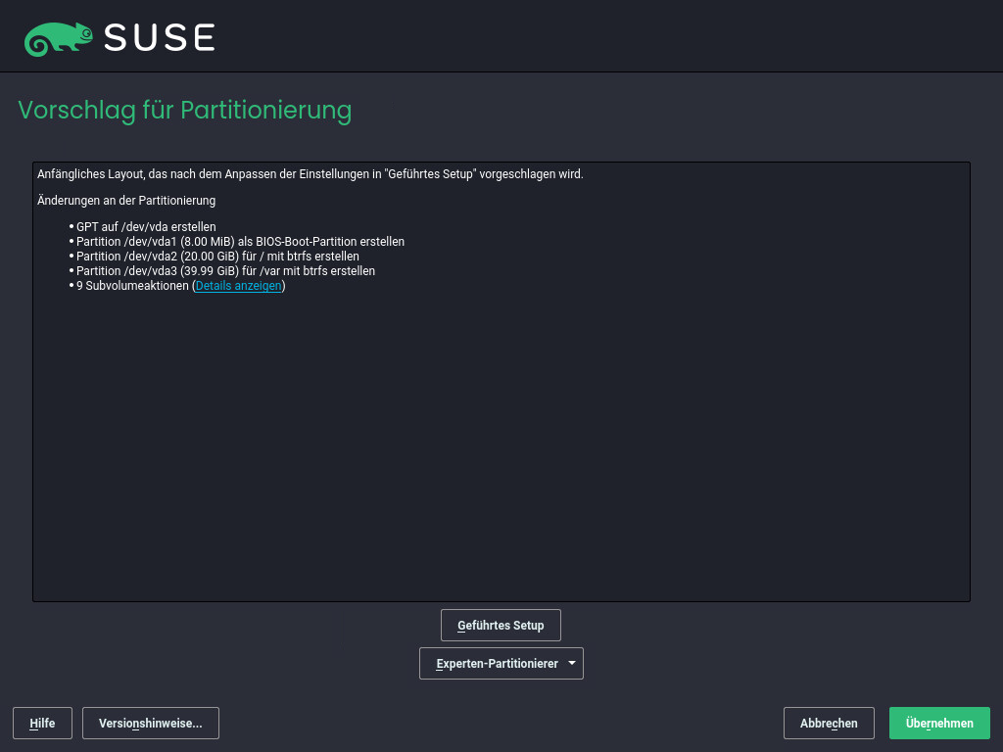Click the Vorschlag für Partitionierung heading

[184, 110]
